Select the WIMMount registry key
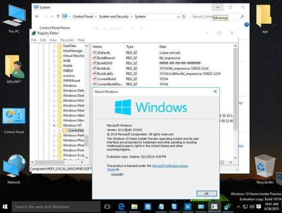 coord(71,81)
